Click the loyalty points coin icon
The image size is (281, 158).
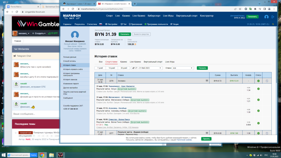135,44
